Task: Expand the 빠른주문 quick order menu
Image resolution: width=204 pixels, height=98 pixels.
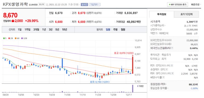Action: point(196,4)
